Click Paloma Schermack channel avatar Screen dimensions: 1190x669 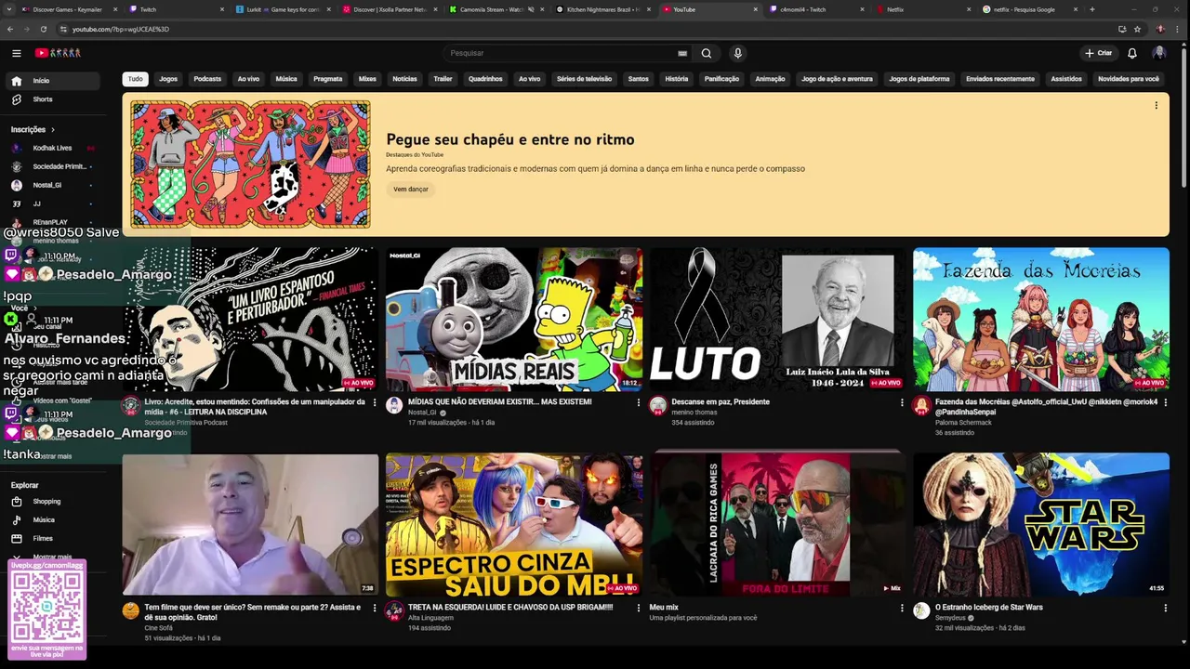point(921,405)
